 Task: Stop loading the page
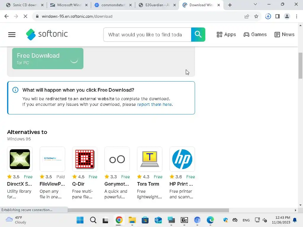[25, 17]
